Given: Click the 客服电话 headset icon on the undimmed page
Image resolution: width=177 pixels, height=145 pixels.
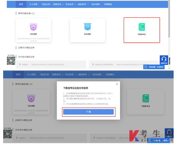Looking at the screenshot, I should point(164,60).
